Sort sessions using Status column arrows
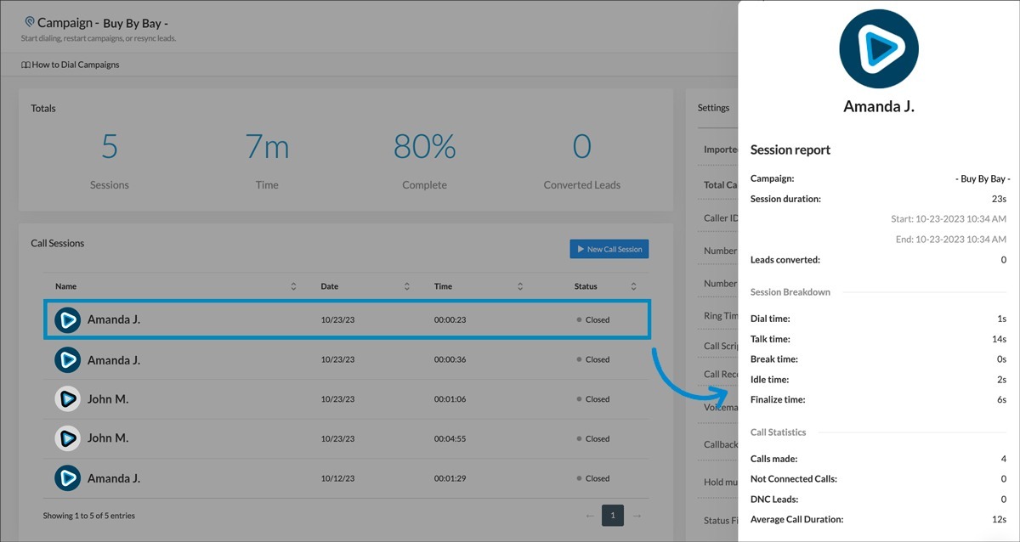 (x=633, y=287)
